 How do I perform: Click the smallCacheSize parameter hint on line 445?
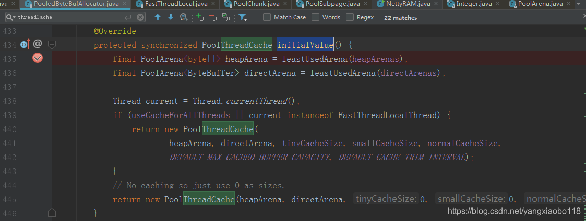point(471,199)
